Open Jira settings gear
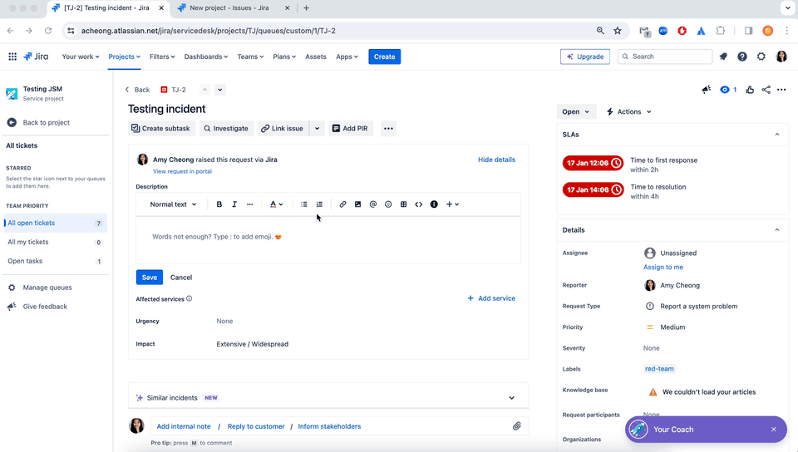The image size is (798, 452). coord(761,56)
